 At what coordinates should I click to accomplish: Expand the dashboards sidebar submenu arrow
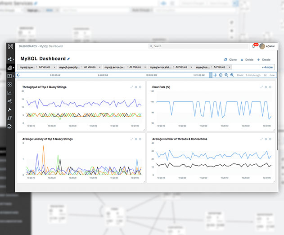(14, 68)
